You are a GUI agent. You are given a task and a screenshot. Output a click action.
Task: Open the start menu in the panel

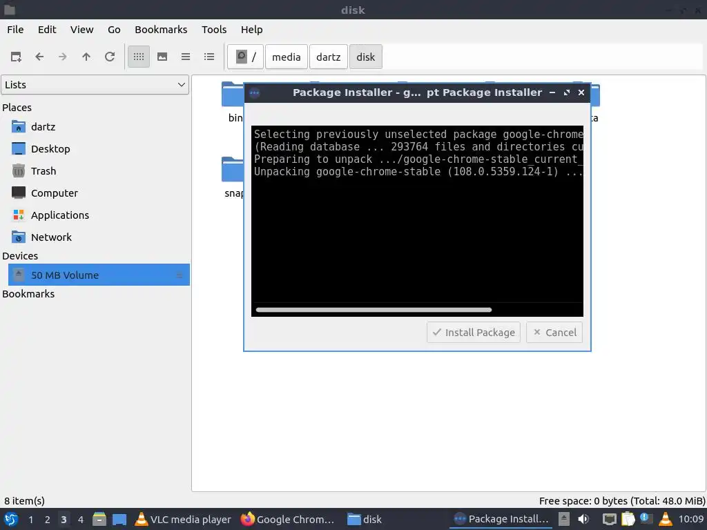[x=11, y=519]
